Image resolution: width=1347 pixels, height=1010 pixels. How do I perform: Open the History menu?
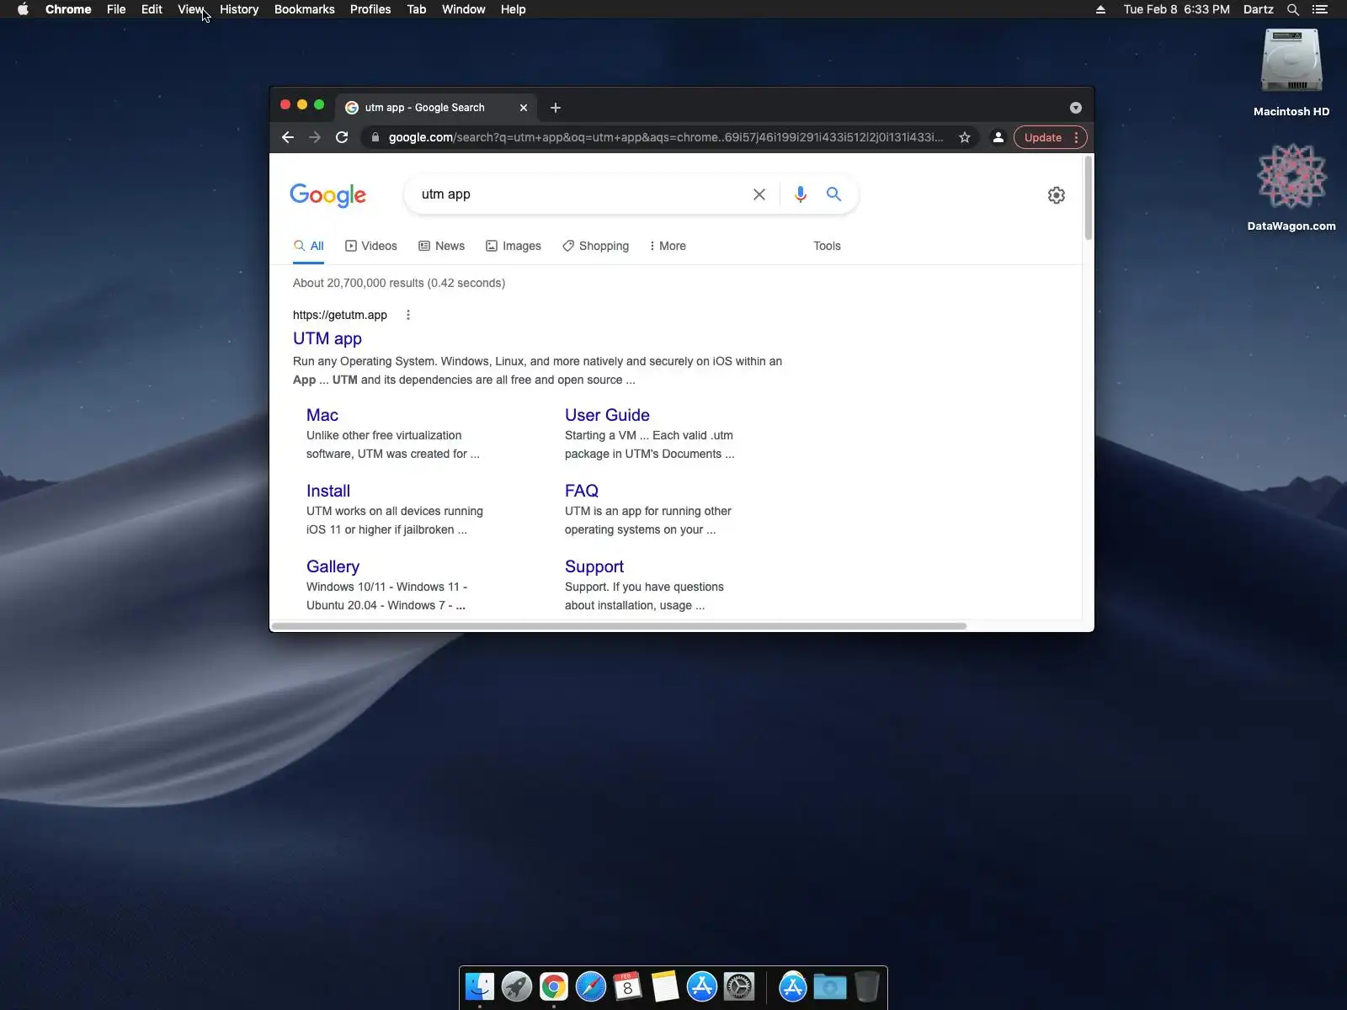click(x=239, y=9)
